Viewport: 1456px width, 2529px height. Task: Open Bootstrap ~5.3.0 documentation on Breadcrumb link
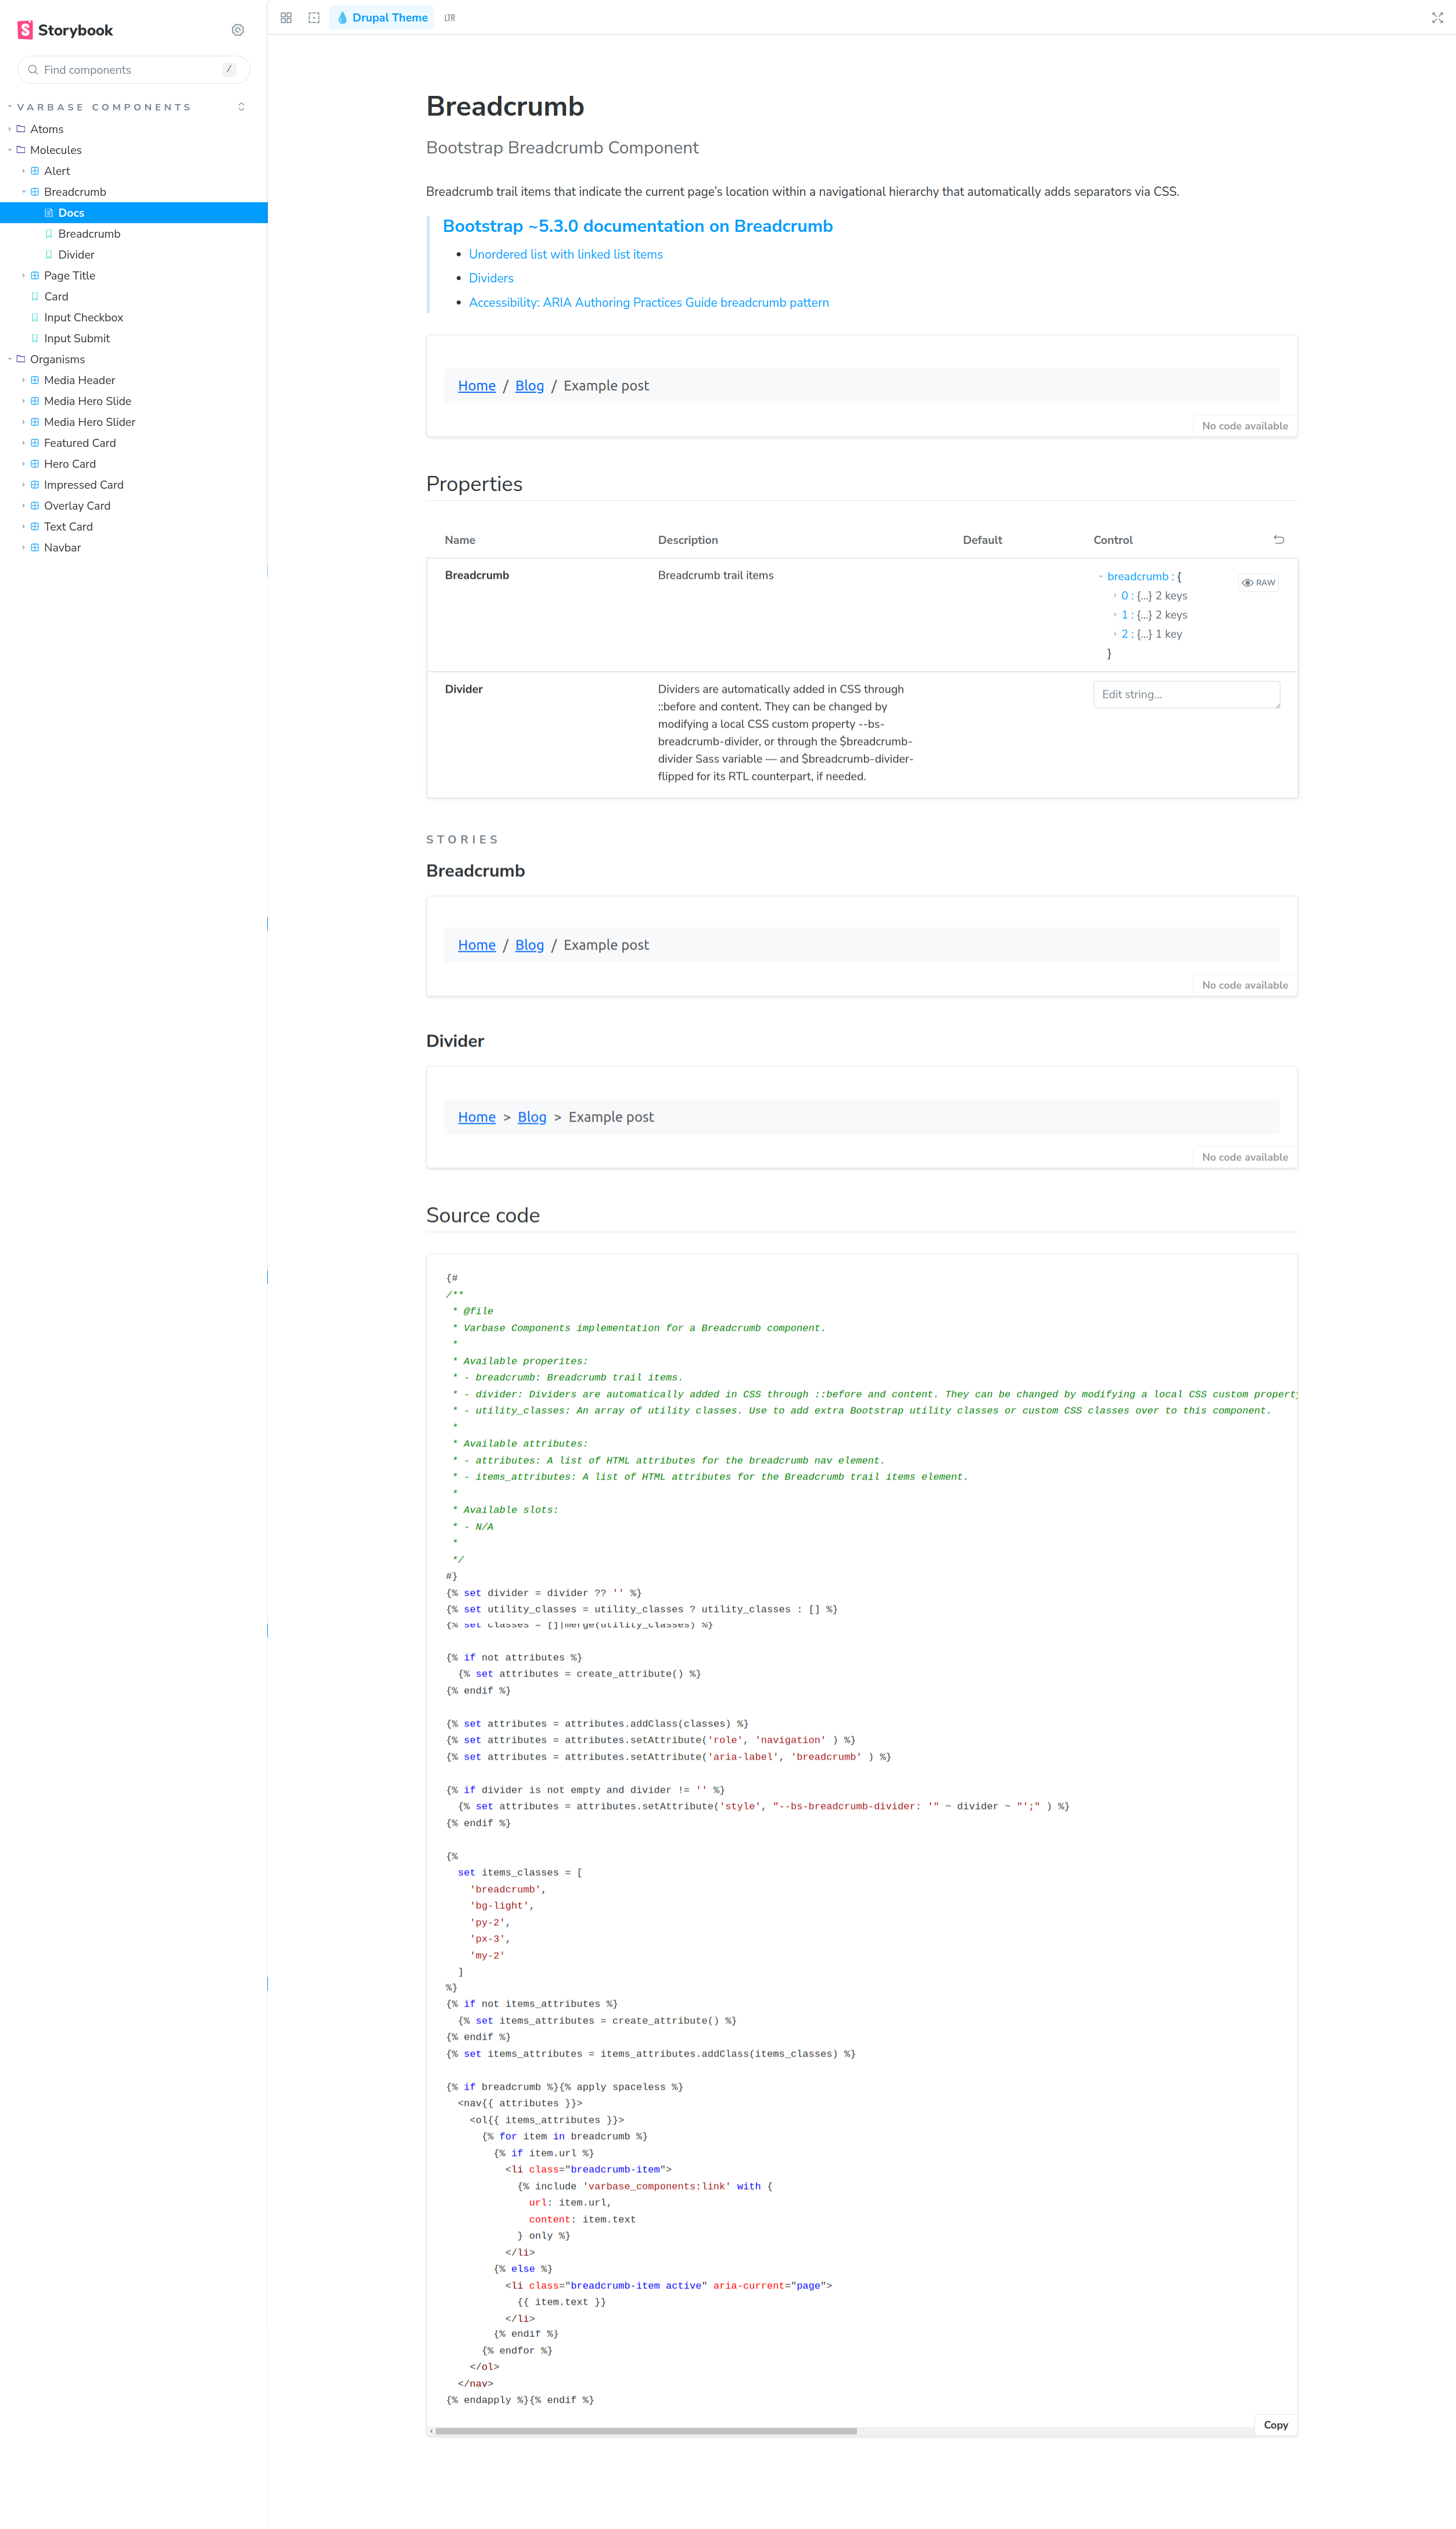pyautogui.click(x=637, y=226)
